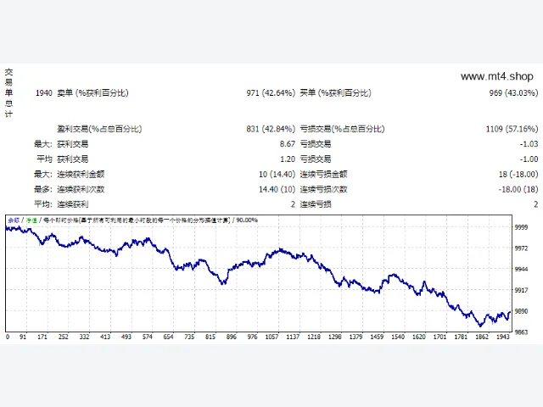Click the x-axis label "1862"
The width and height of the screenshot is (543, 407).
(482, 337)
